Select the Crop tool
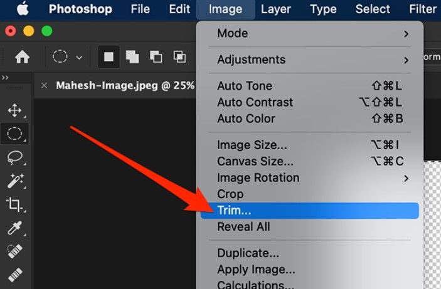Screen dimensions: 441x289 click(x=14, y=204)
